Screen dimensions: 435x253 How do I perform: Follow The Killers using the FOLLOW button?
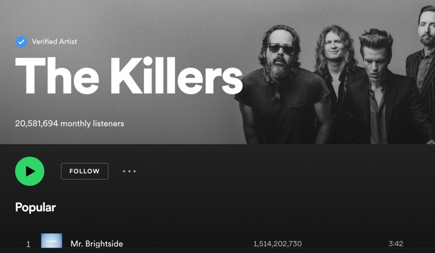(x=84, y=171)
